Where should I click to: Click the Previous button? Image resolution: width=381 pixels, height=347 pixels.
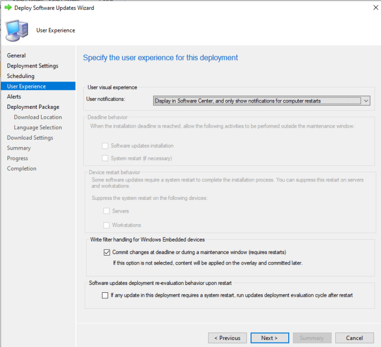[227, 338]
